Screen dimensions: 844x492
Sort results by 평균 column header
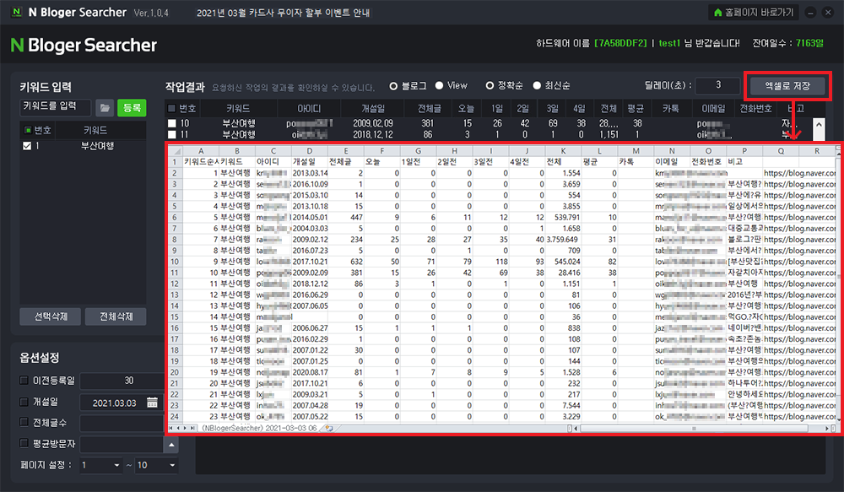click(636, 109)
